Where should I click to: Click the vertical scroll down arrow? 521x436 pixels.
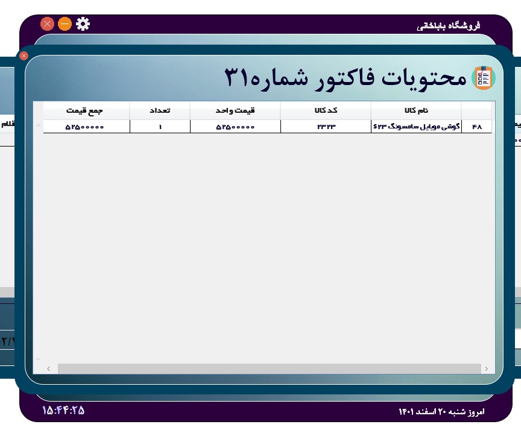pos(38,359)
